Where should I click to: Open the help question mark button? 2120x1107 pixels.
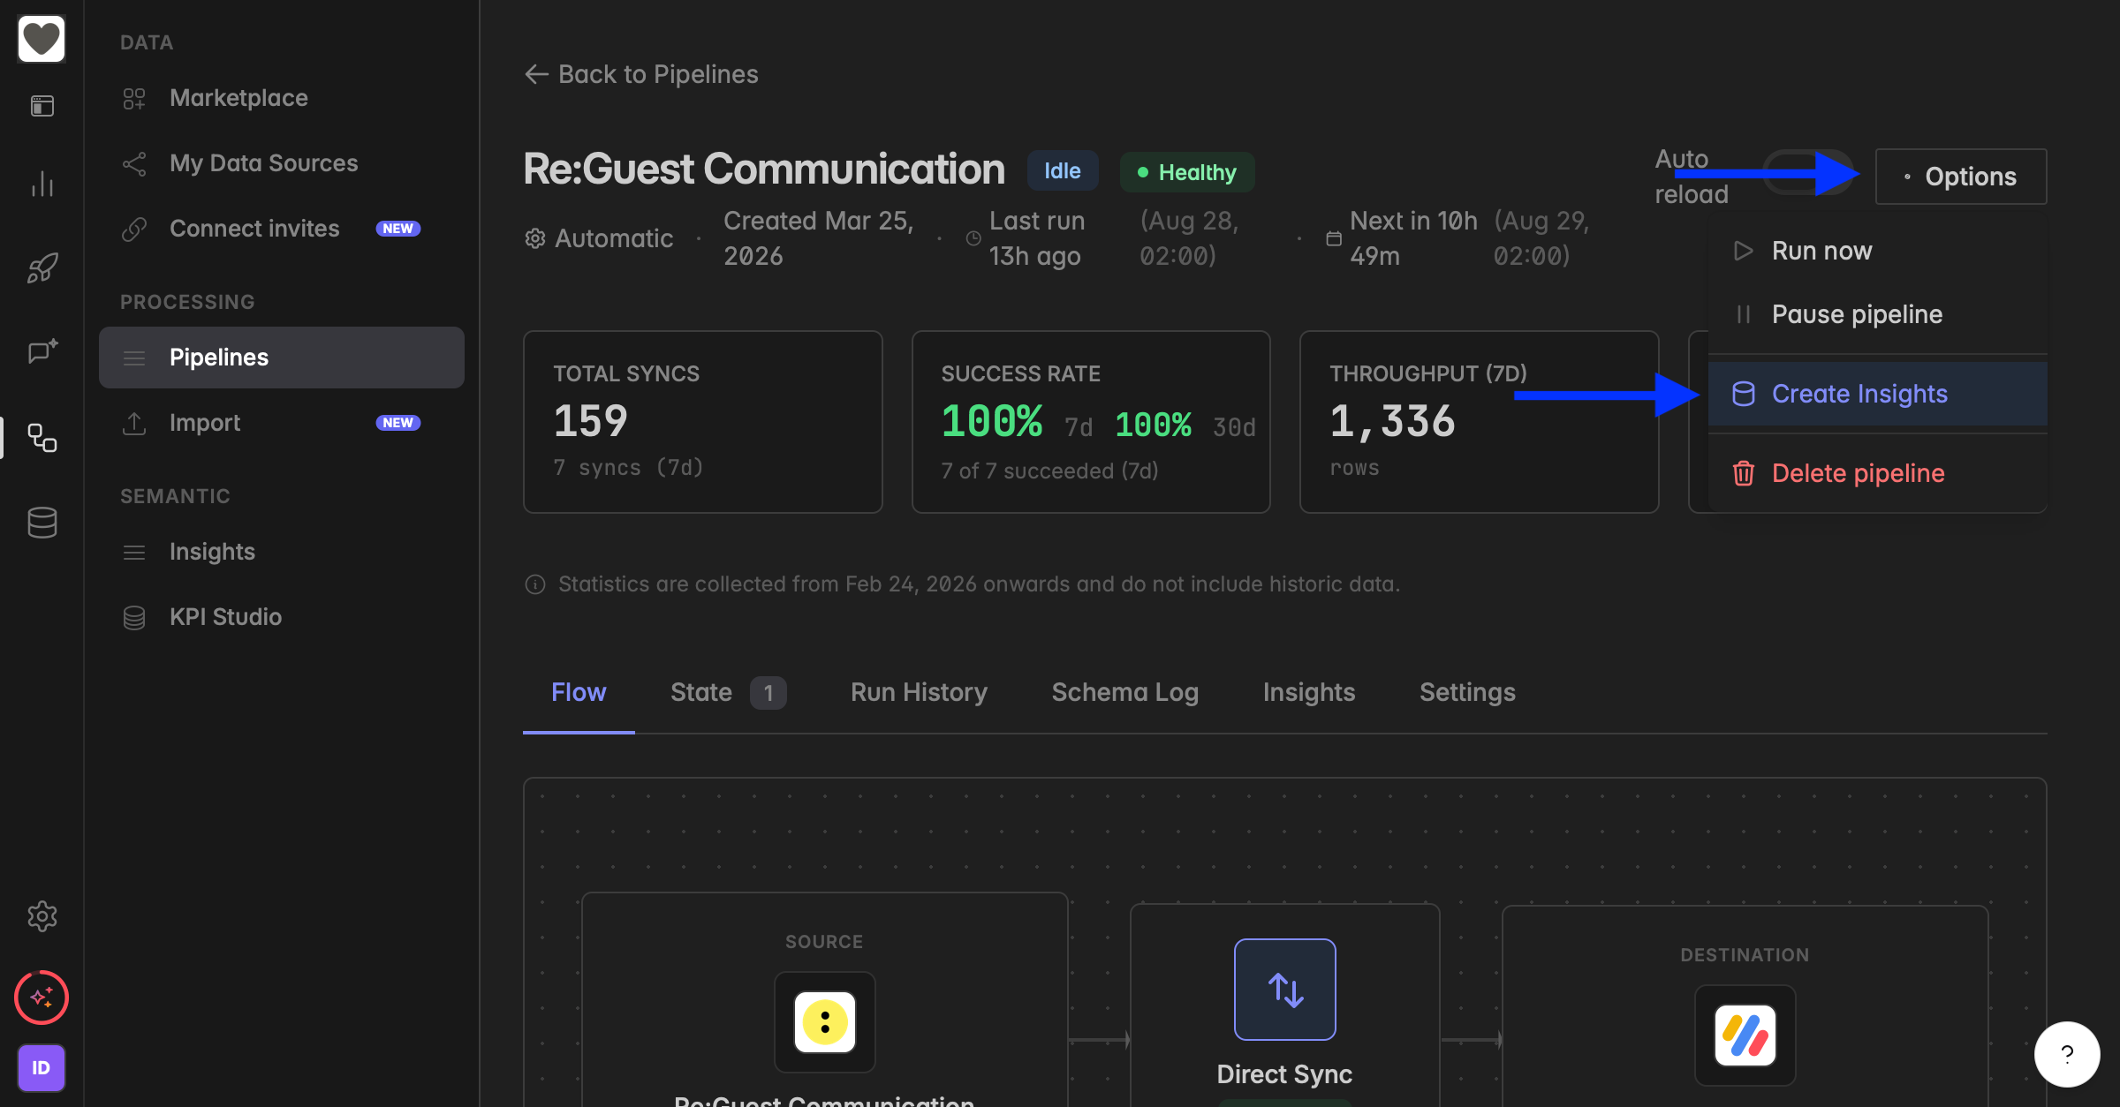click(x=2067, y=1054)
